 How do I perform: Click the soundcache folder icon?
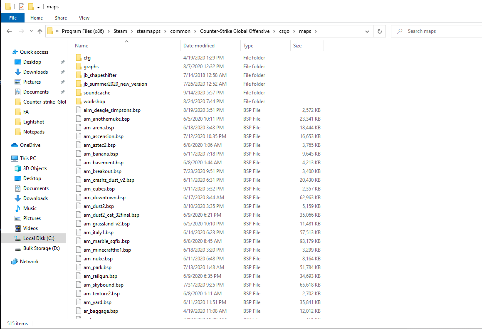click(78, 93)
